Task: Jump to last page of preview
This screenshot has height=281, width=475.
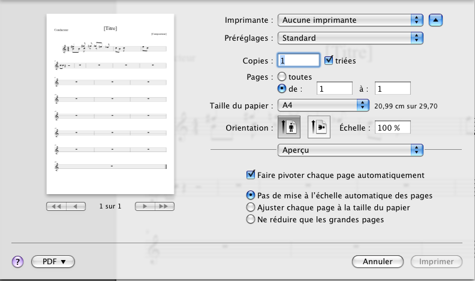Action: [164, 206]
